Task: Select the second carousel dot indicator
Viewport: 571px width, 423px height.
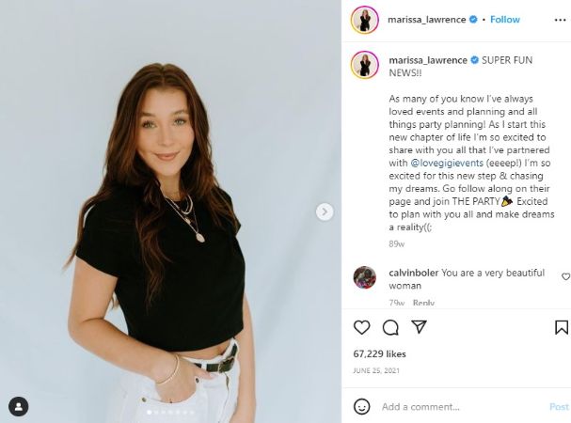Action: point(156,413)
